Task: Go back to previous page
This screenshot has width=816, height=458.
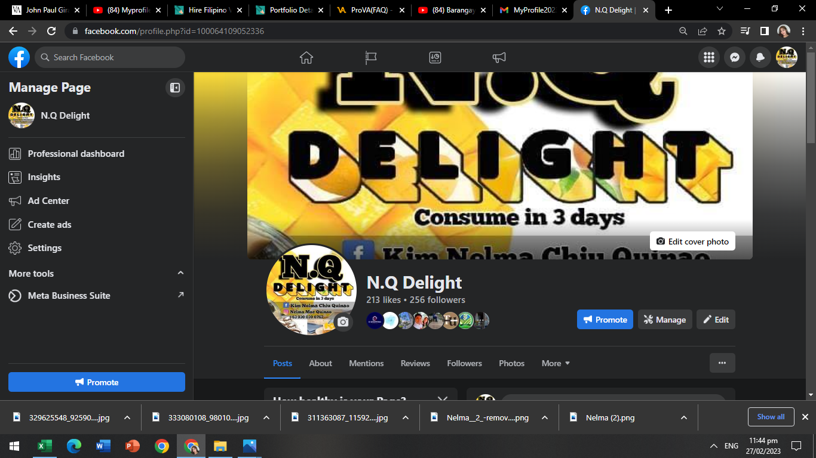Action: point(13,31)
